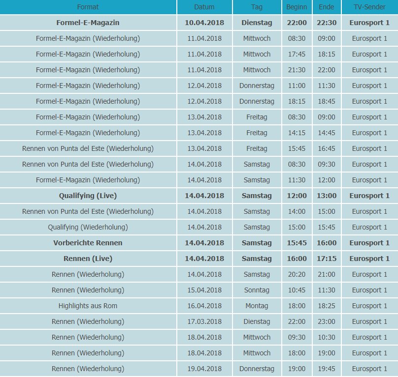Click 'Freitag' in the 15:45 Punta del Este row
398x377 pixels.
click(257, 148)
